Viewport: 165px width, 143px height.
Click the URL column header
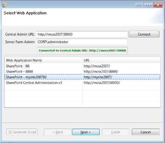[121, 60]
